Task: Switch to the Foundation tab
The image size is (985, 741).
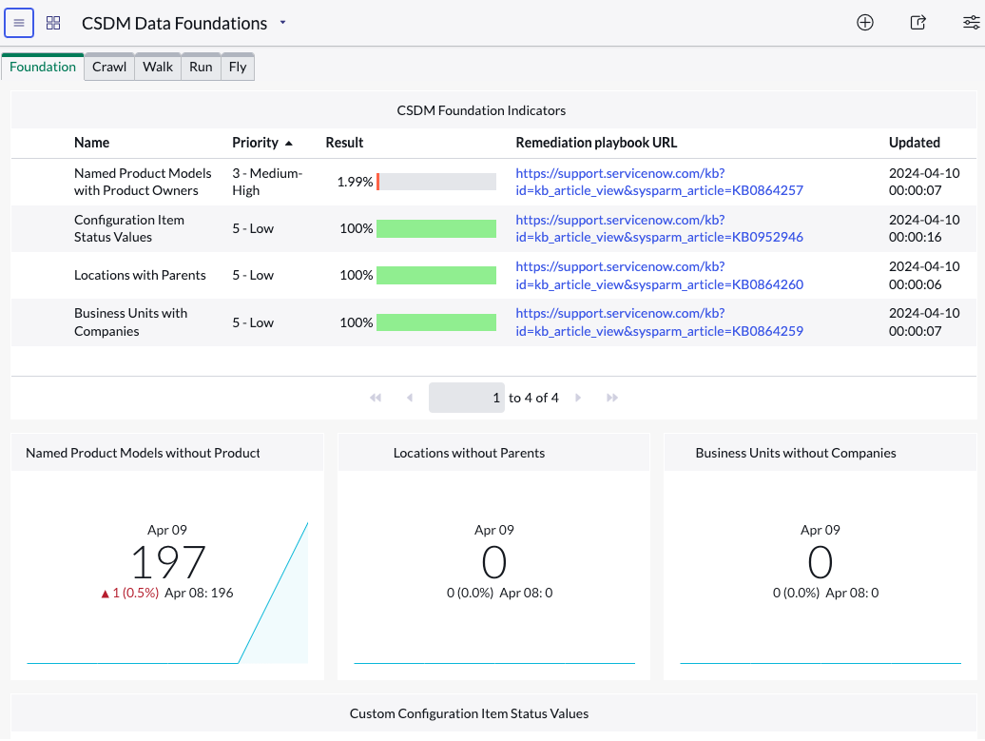Action: click(x=43, y=67)
